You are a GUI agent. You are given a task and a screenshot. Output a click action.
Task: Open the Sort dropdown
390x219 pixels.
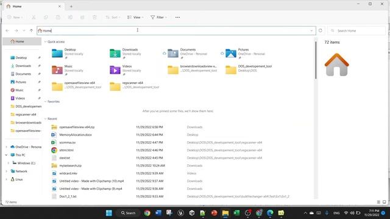(x=113, y=18)
